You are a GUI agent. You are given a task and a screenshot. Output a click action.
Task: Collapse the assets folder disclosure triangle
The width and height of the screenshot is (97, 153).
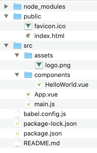[x=17, y=55]
